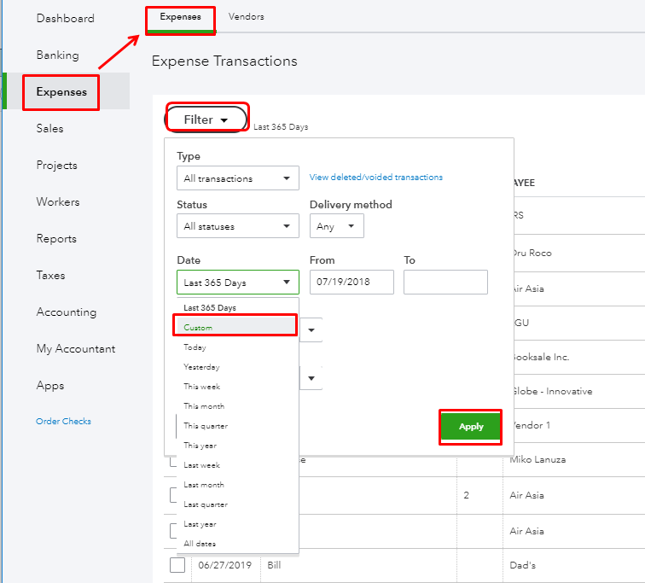Open the Delivery method Any dropdown
This screenshot has width=645, height=583.
click(x=336, y=226)
